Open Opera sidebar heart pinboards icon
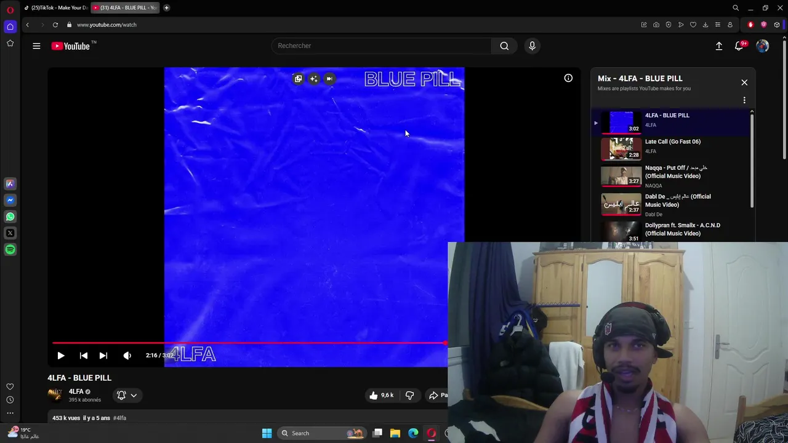788x443 pixels. [10, 386]
